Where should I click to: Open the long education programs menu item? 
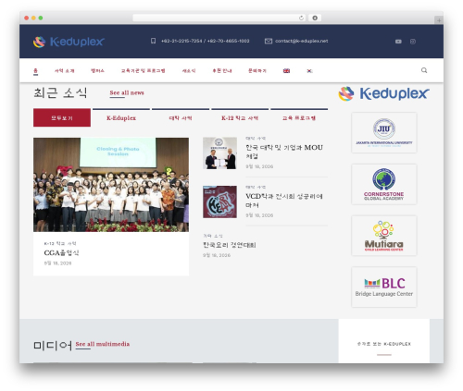143,71
